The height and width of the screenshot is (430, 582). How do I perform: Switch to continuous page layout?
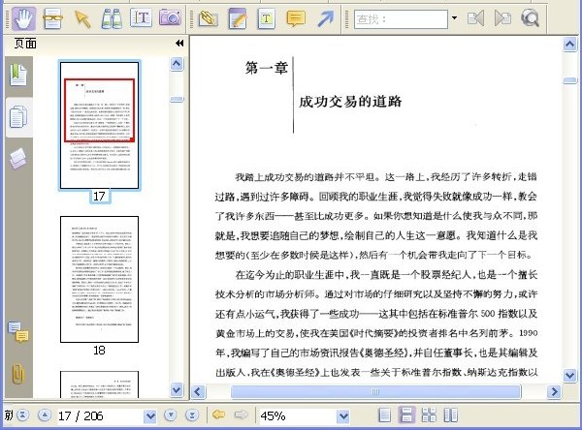(x=406, y=415)
